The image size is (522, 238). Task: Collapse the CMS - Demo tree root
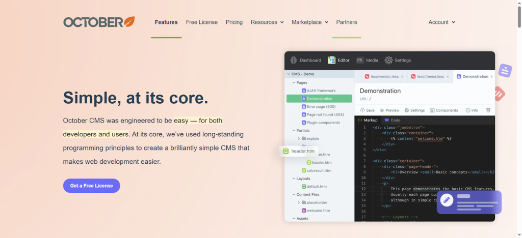pyautogui.click(x=289, y=74)
